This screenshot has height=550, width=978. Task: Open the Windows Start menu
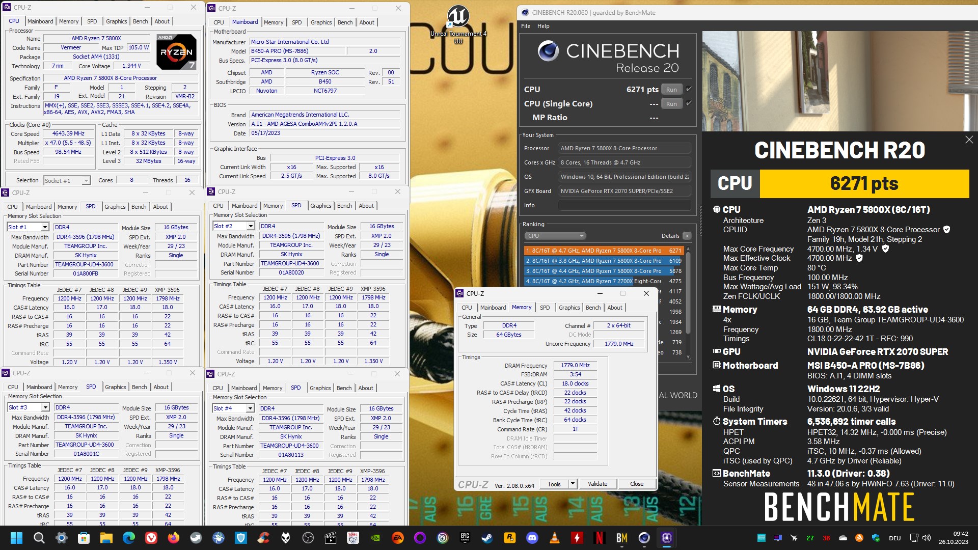point(16,538)
